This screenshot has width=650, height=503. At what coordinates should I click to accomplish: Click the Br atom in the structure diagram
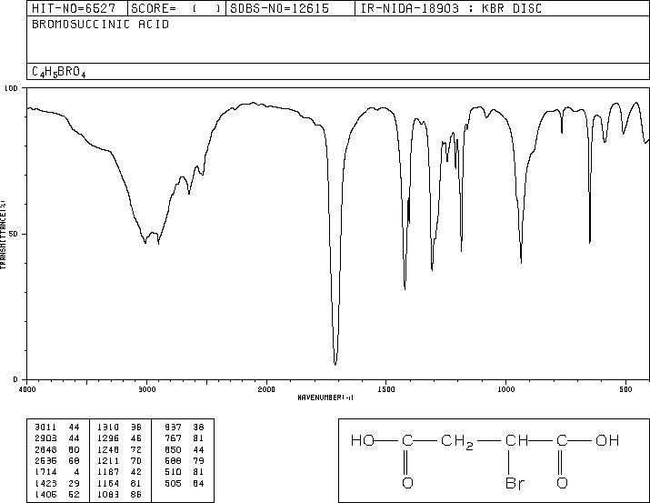[515, 483]
